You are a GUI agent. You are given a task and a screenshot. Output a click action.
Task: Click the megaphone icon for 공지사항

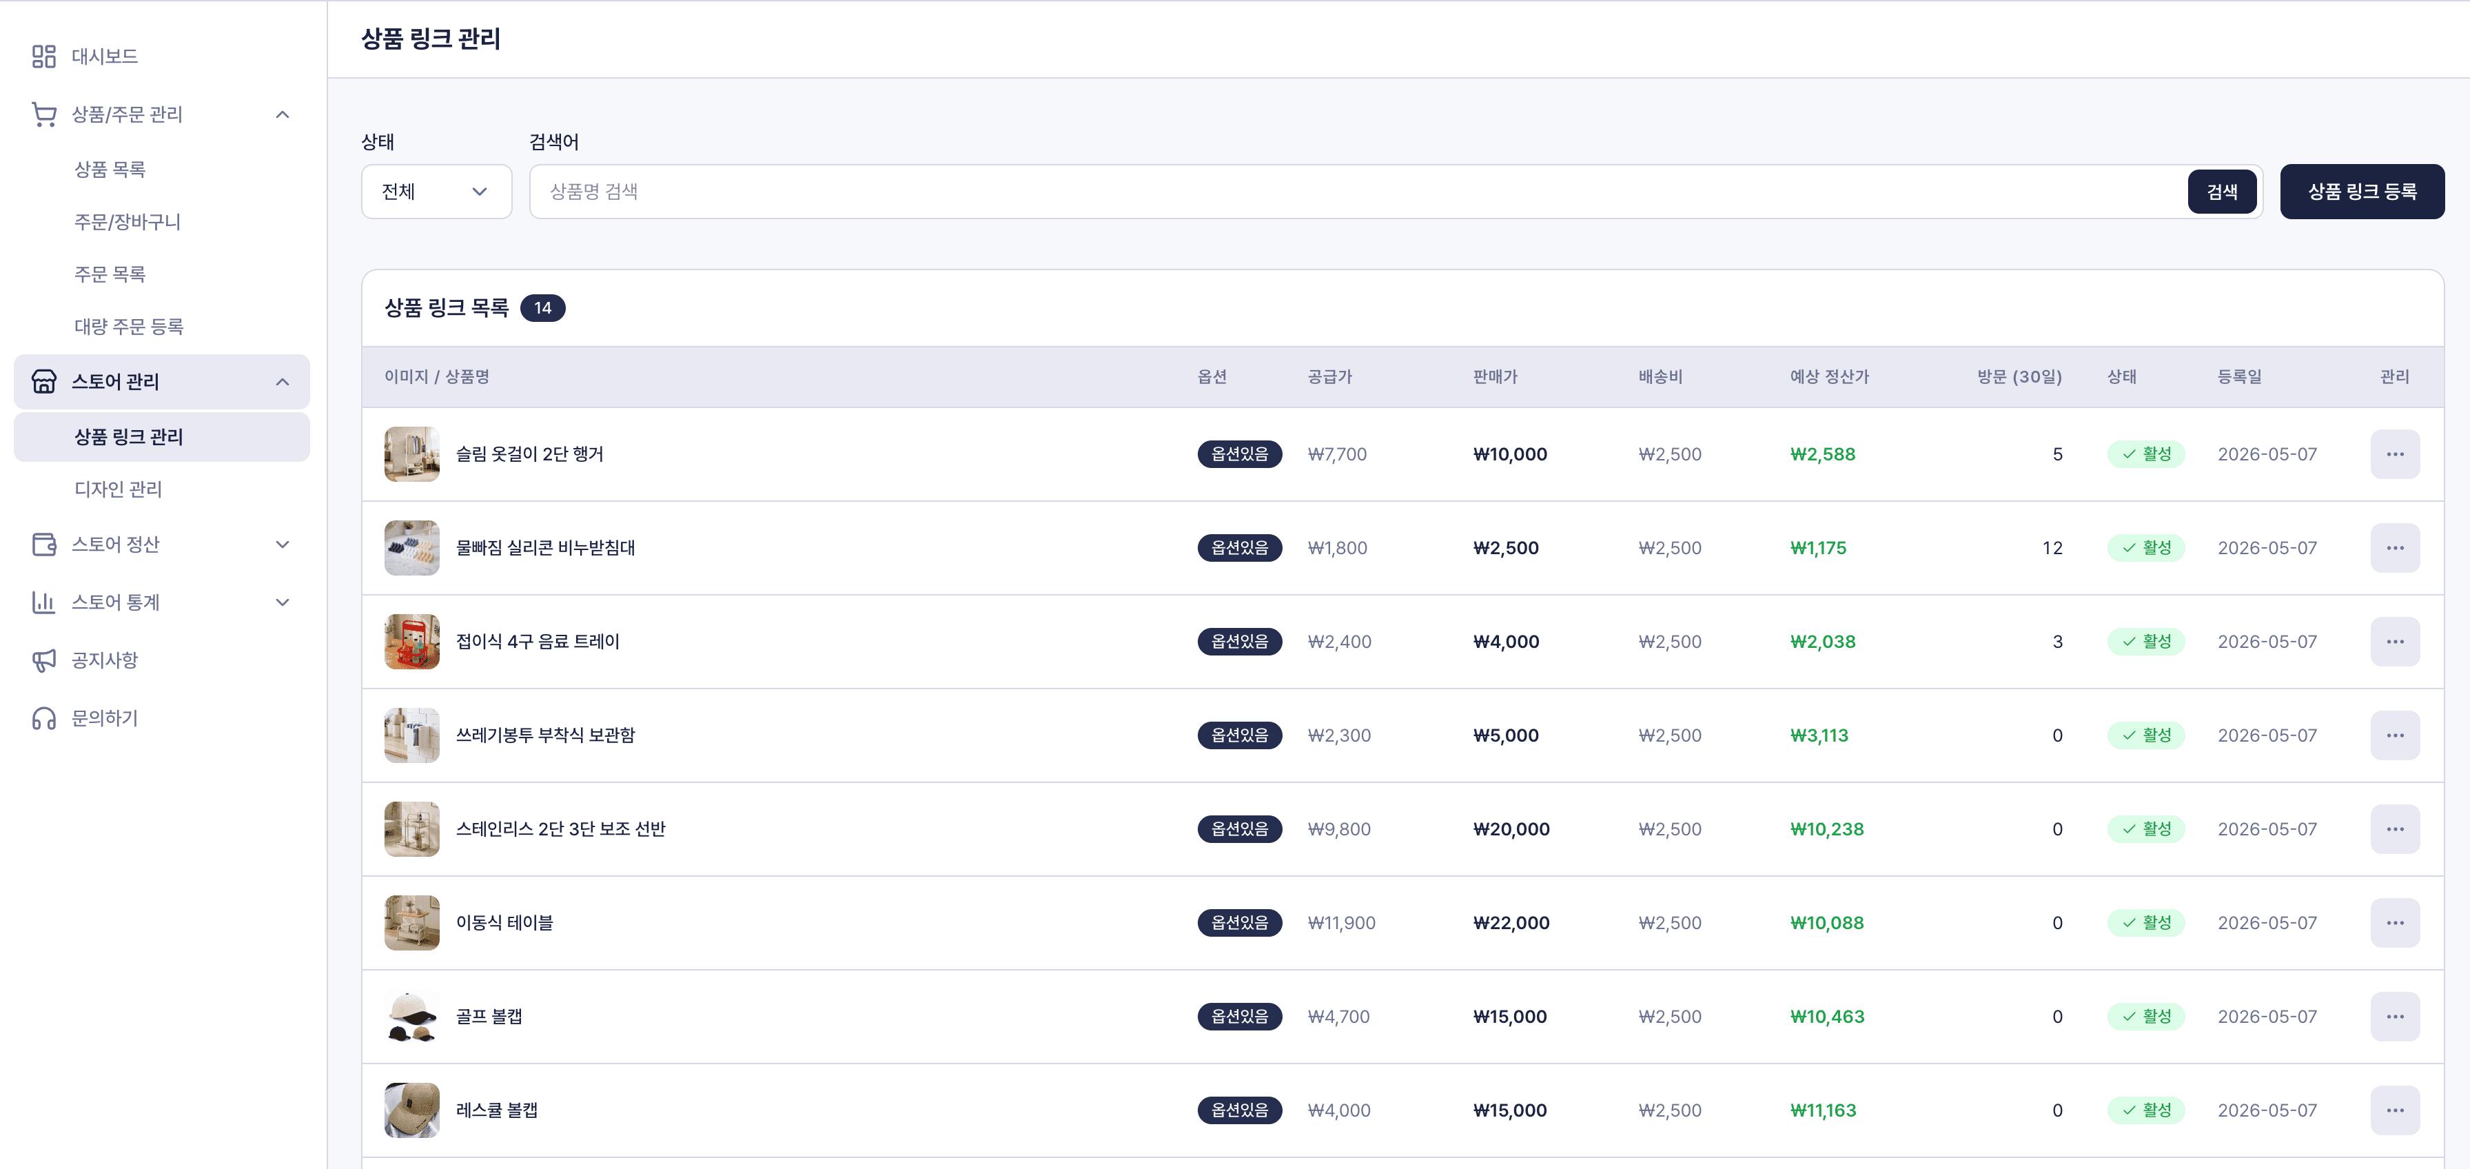click(44, 661)
